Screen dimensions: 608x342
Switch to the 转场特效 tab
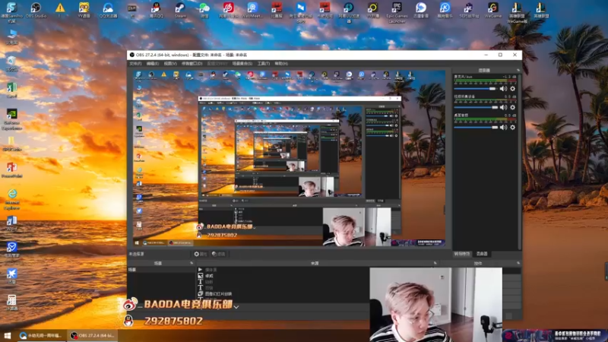462,254
